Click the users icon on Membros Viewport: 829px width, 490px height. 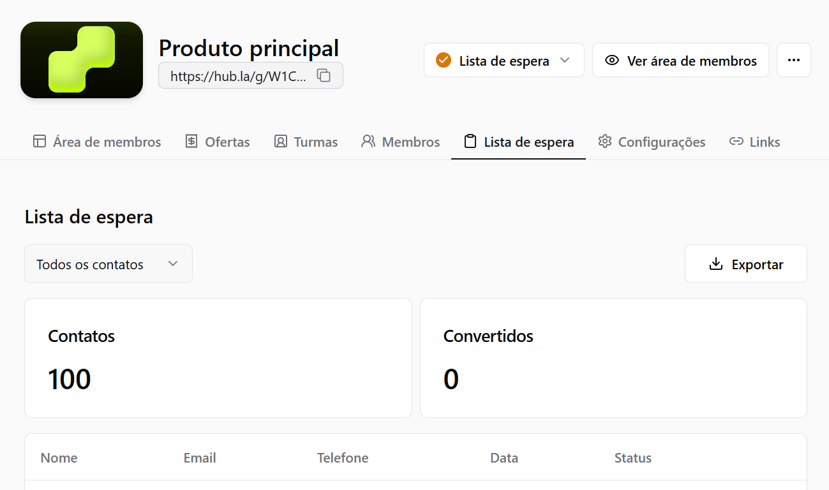[368, 142]
